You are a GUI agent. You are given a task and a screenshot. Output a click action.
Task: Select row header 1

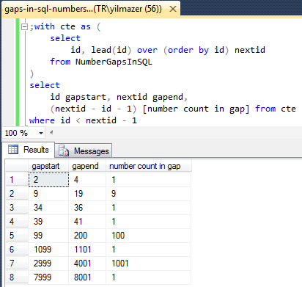tap(17, 180)
